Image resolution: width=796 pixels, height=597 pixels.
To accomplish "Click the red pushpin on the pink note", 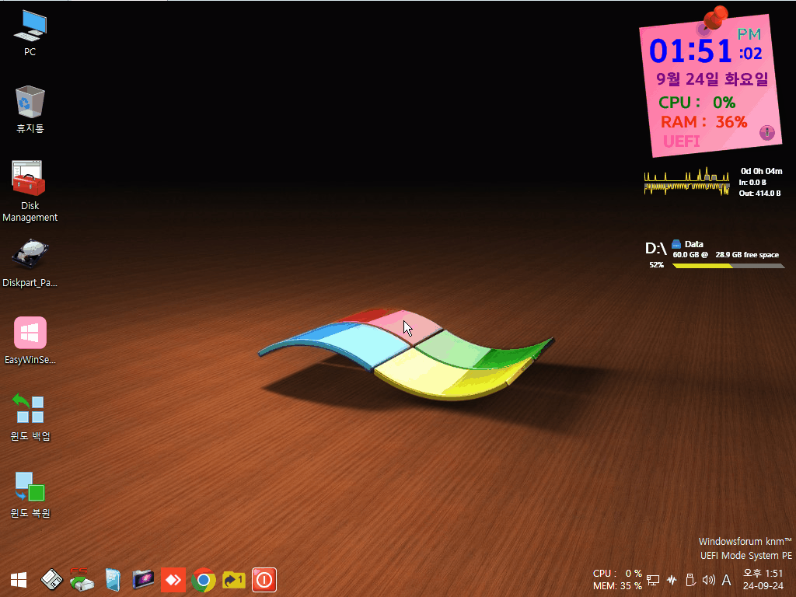I will (x=715, y=19).
